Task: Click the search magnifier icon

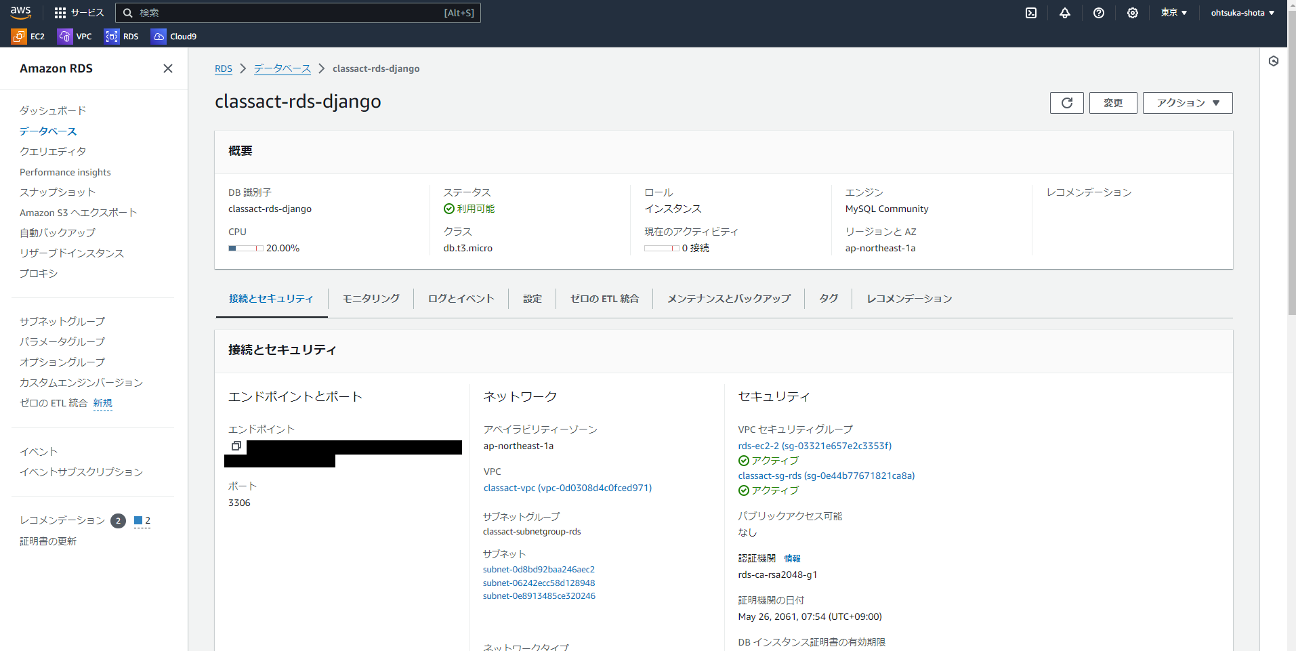Action: point(127,13)
